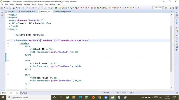
Task: Open the New Java Class dropdown arrow
Action: coord(100,8)
